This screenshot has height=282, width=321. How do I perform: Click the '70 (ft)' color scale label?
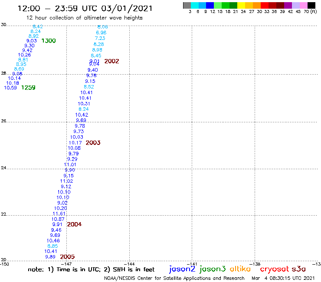(310, 12)
